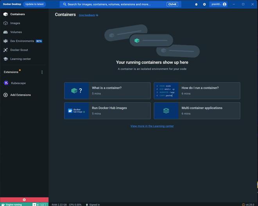Open the Extensions three-dot menu
The image size is (258, 206).
click(x=42, y=72)
